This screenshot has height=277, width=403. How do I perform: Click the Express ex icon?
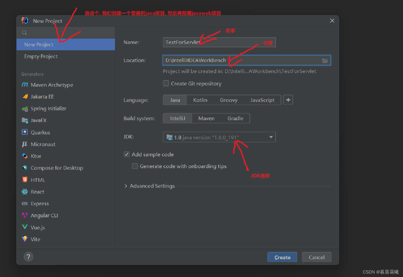tap(25, 203)
